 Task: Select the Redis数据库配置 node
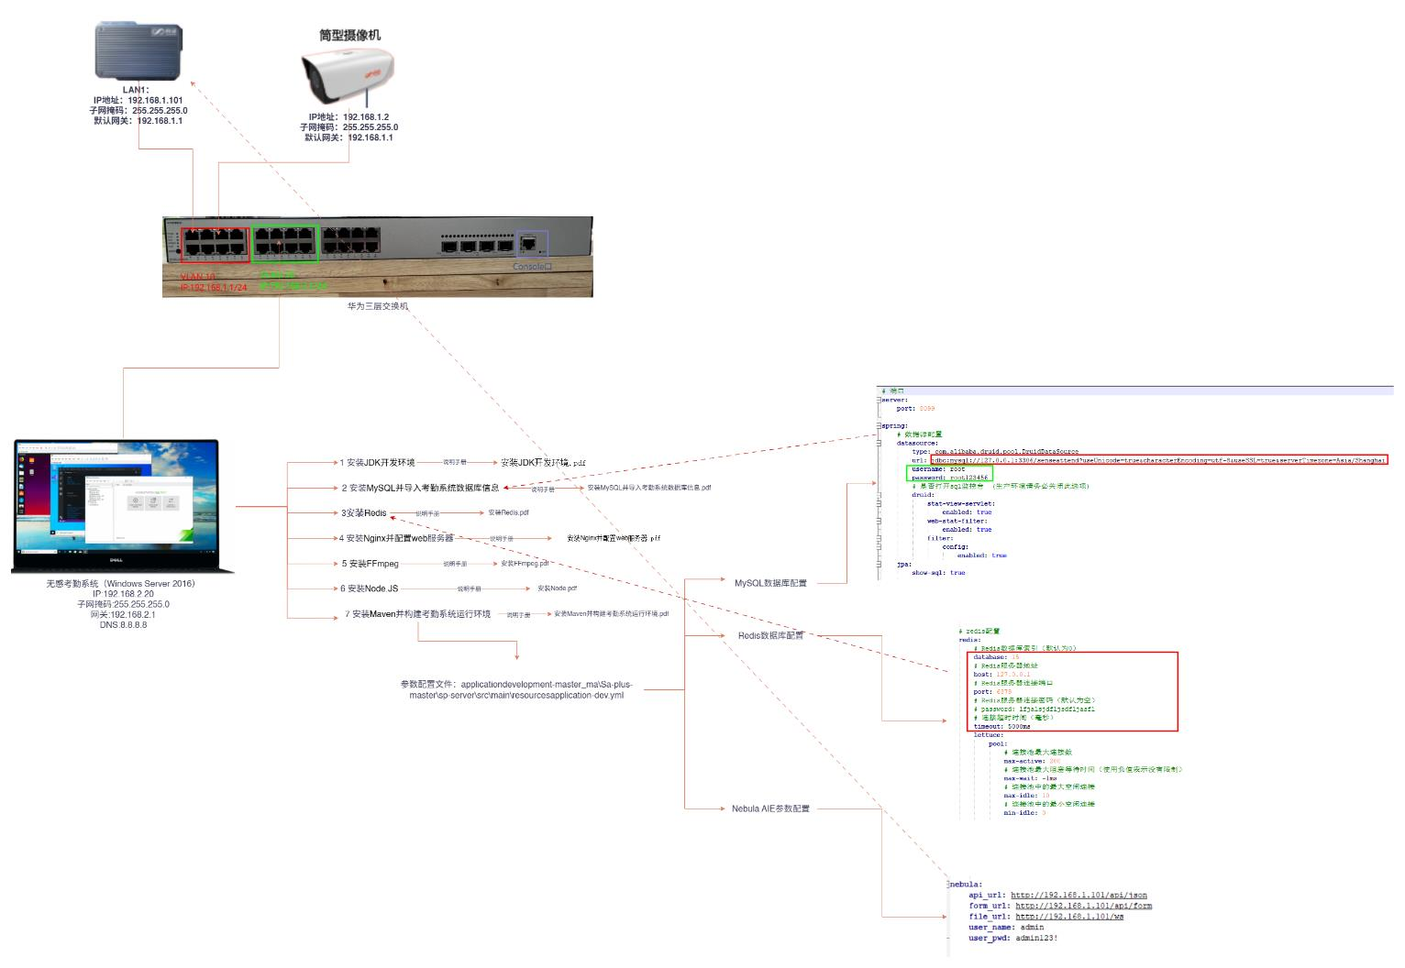coord(770,635)
